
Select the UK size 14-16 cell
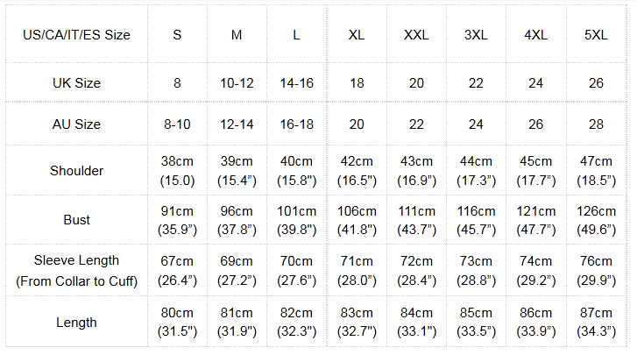296,83
